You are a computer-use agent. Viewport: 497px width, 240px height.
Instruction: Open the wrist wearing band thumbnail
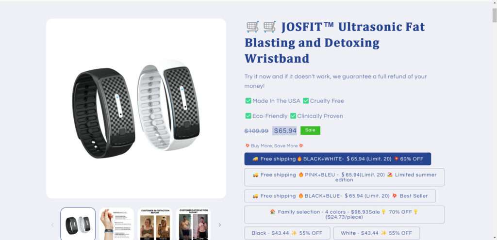[116, 224]
